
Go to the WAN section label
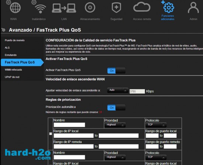[x=13, y=19]
